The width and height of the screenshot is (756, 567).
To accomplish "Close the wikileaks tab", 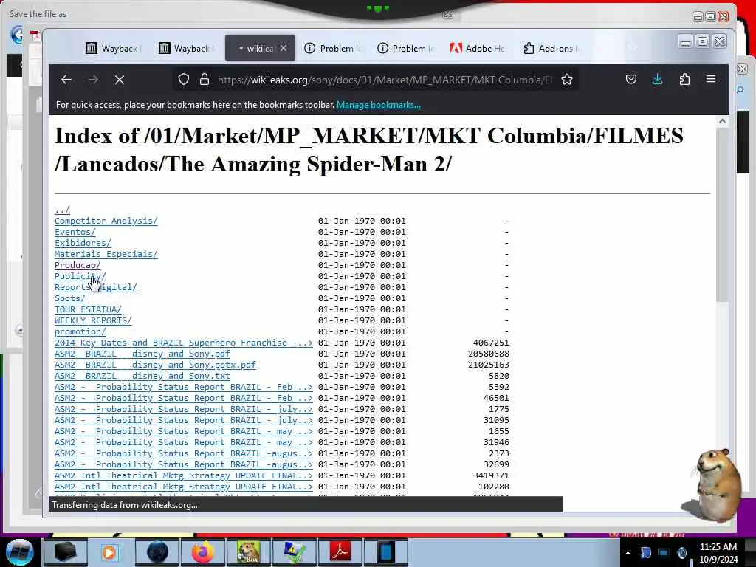I will 283,48.
